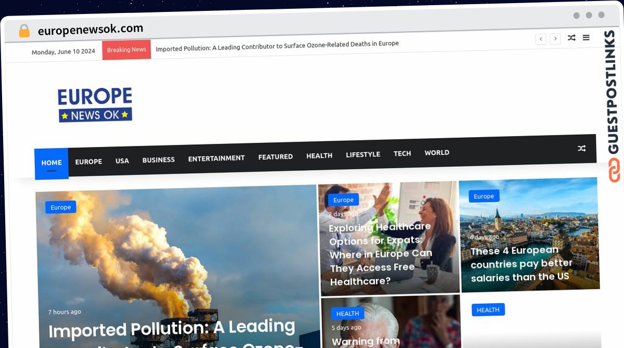Open the Entertainment section
Screen dimensions: 624x348
(216, 158)
